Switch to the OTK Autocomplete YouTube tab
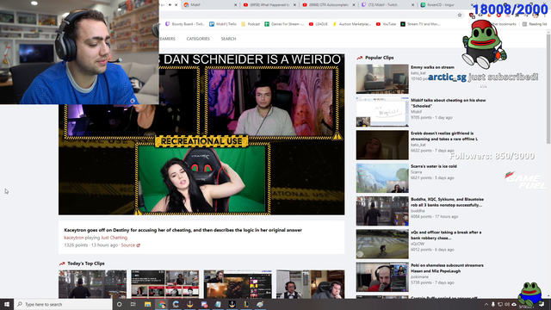551x310 pixels. click(x=329, y=5)
